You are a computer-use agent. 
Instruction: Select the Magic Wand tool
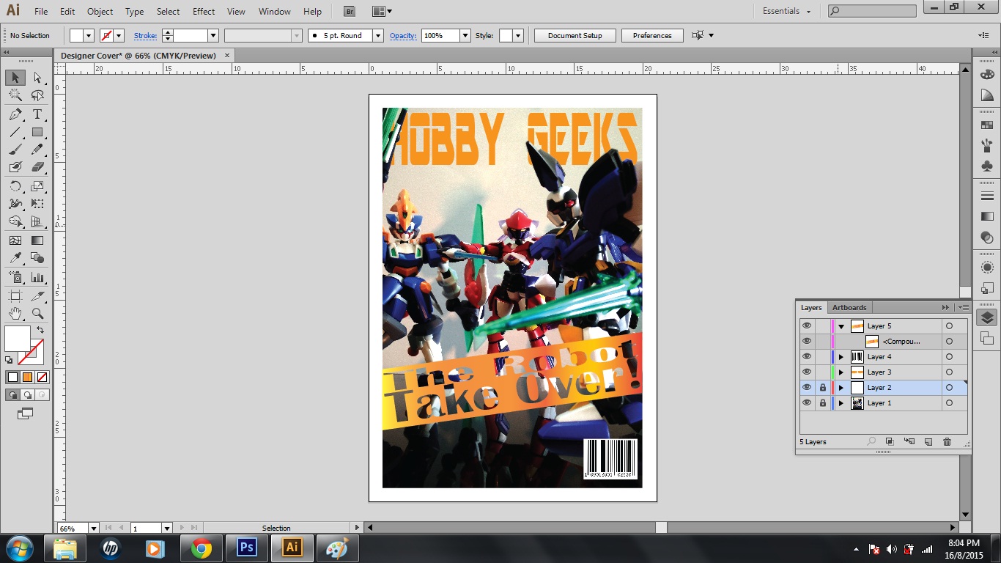click(x=15, y=95)
